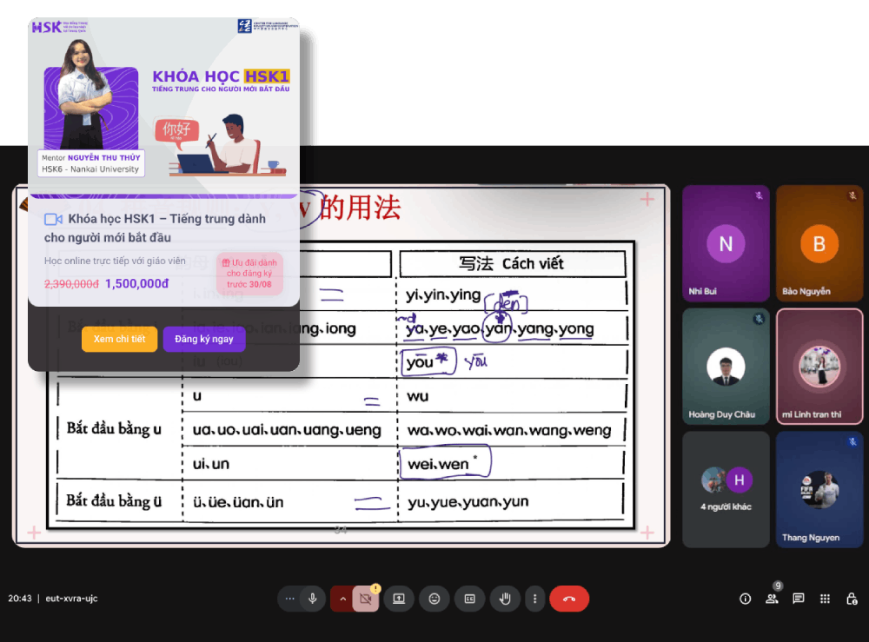The image size is (869, 642).
Task: Turn on the disabled camera
Action: click(366, 599)
